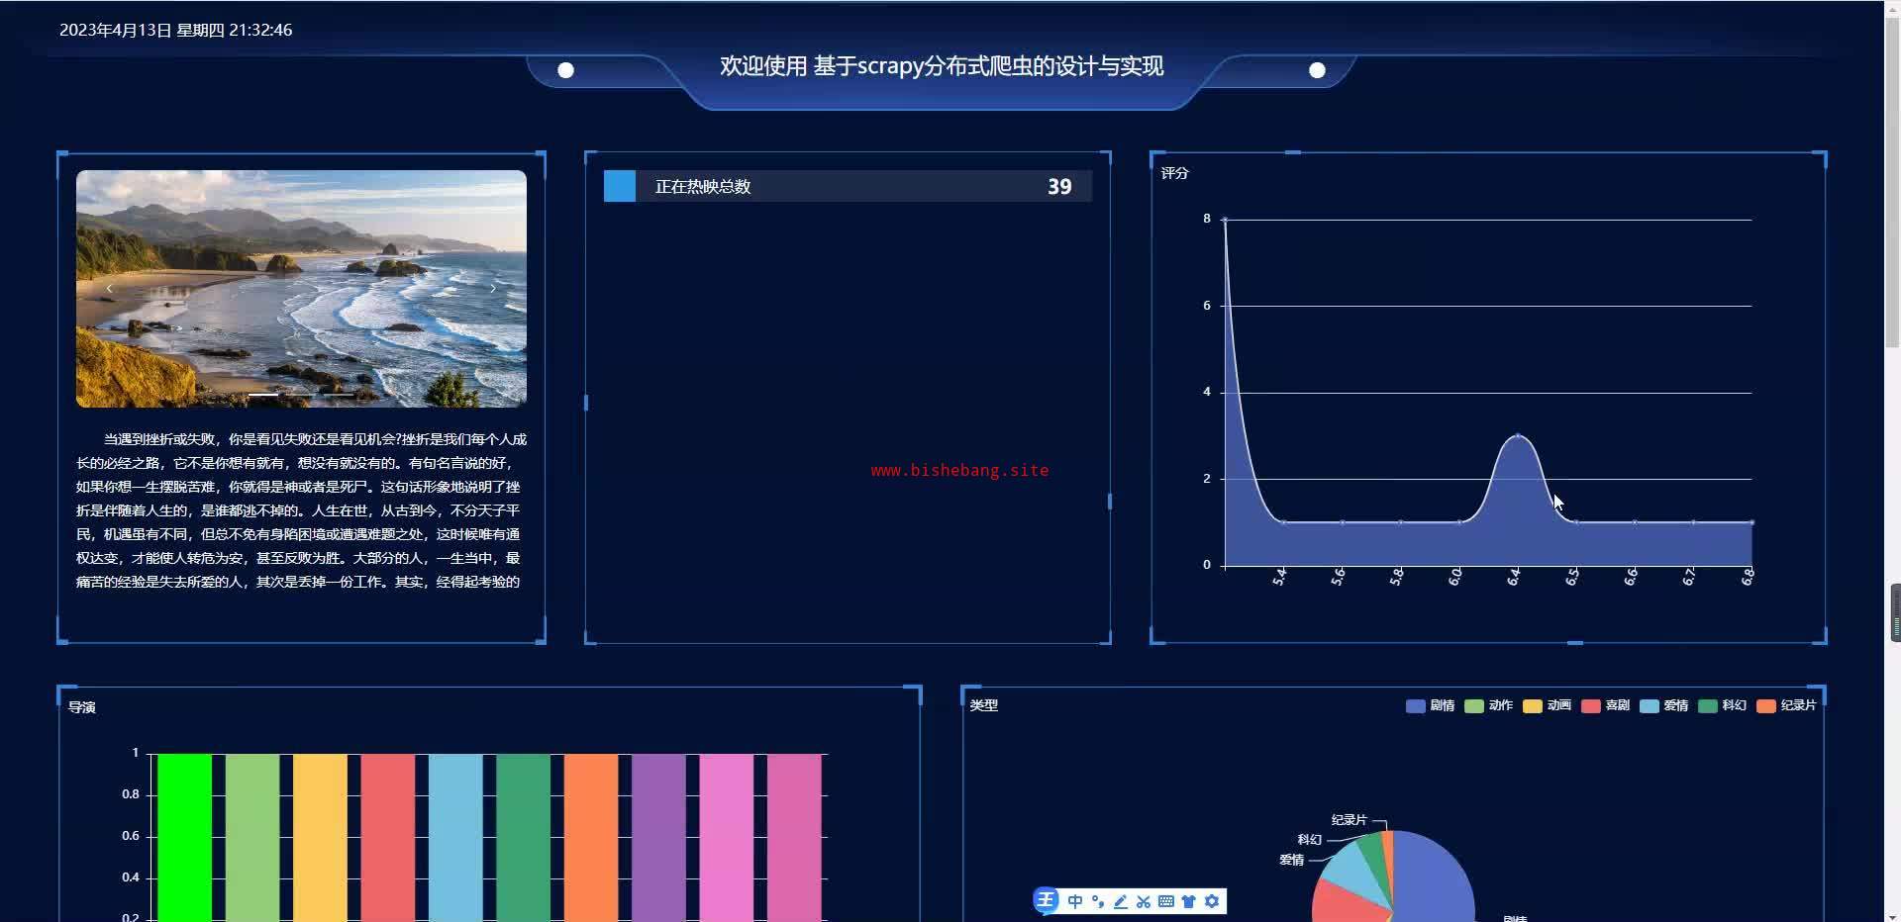1901x922 pixels.
Task: Show previous carousel image arrow
Action: [x=110, y=288]
